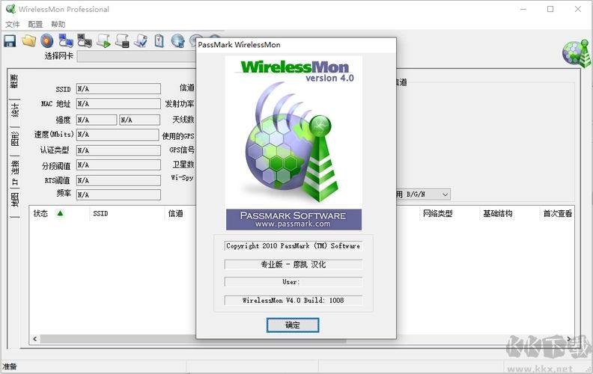Click the list's left scroll arrow
The image size is (593, 374).
pyautogui.click(x=34, y=339)
